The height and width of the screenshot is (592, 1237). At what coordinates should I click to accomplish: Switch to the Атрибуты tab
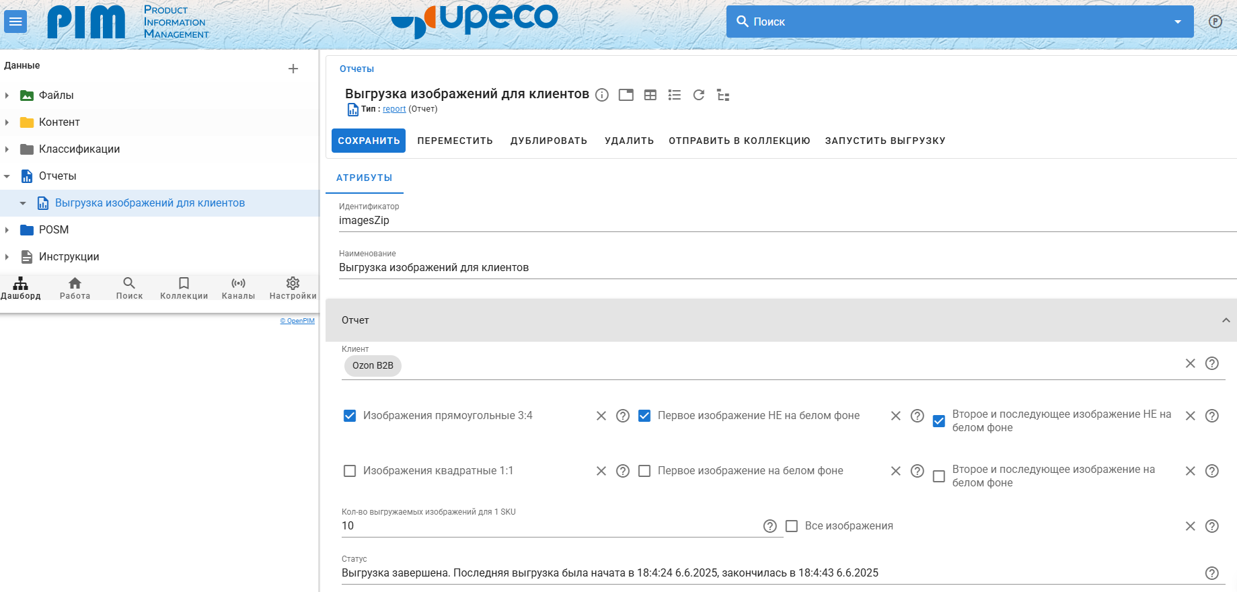(x=364, y=178)
